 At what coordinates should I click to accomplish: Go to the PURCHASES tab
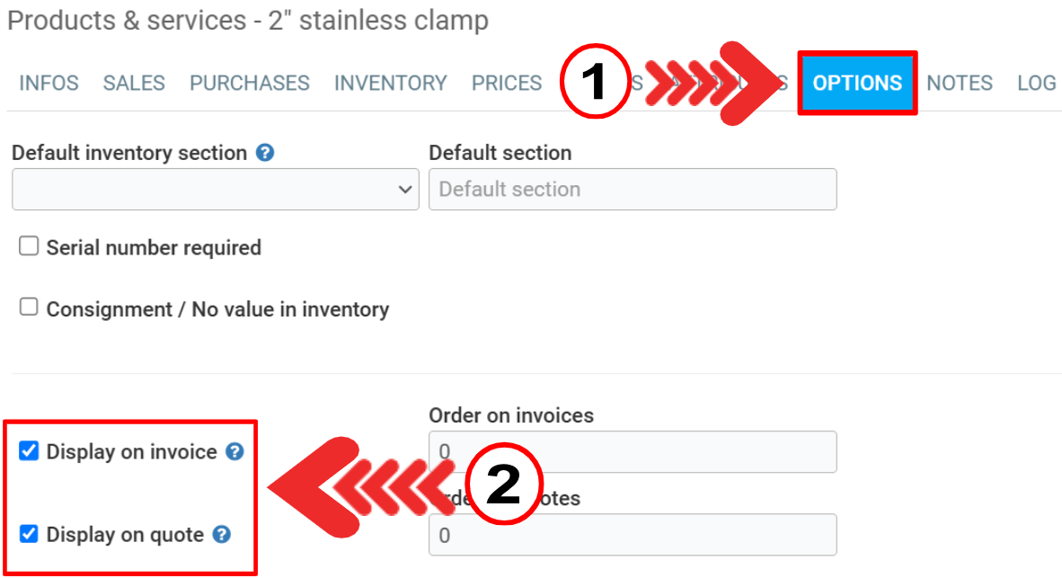click(249, 84)
